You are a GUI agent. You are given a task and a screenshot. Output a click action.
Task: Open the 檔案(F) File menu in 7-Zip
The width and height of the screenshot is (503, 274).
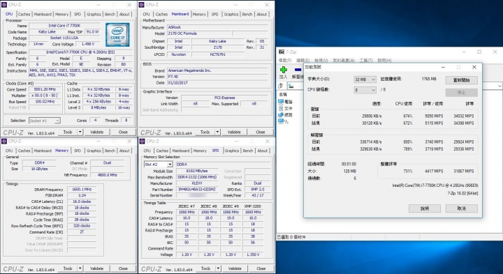pos(285,61)
